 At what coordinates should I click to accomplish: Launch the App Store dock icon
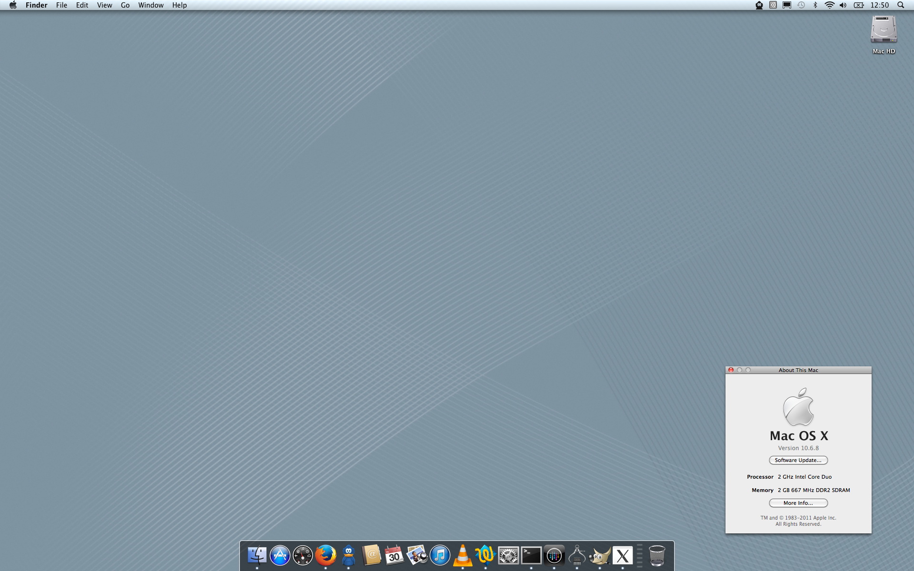(x=280, y=555)
